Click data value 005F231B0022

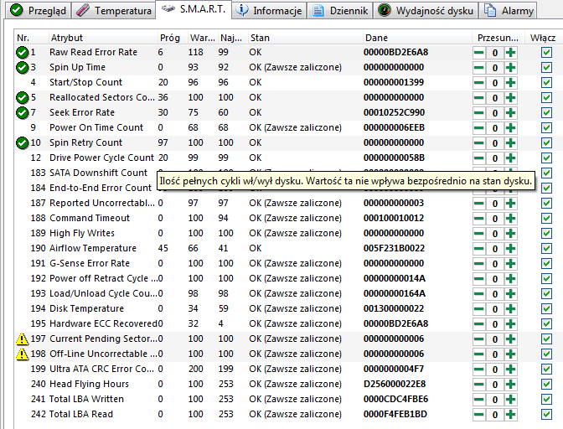coord(394,248)
